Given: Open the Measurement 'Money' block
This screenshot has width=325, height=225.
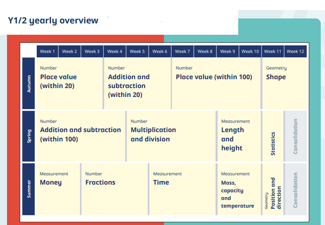Looking at the screenshot, I should click(58, 189).
